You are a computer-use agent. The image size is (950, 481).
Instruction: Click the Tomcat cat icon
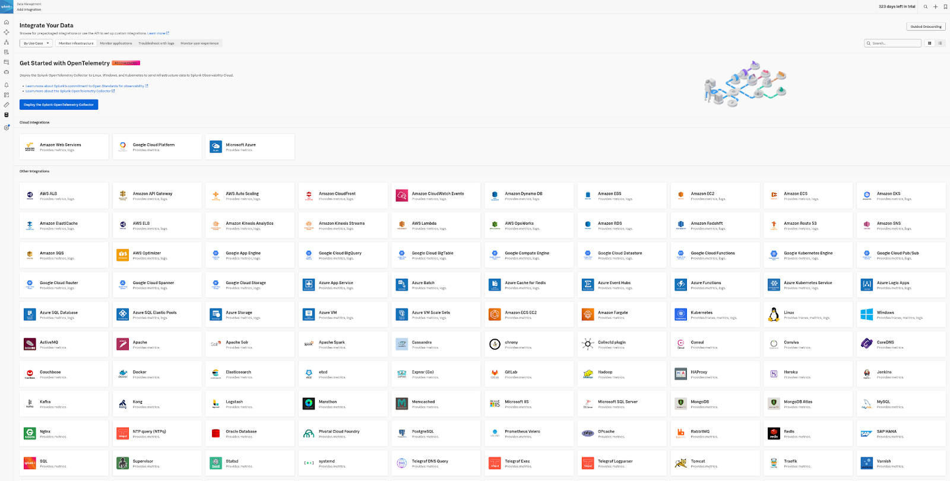[x=681, y=463]
